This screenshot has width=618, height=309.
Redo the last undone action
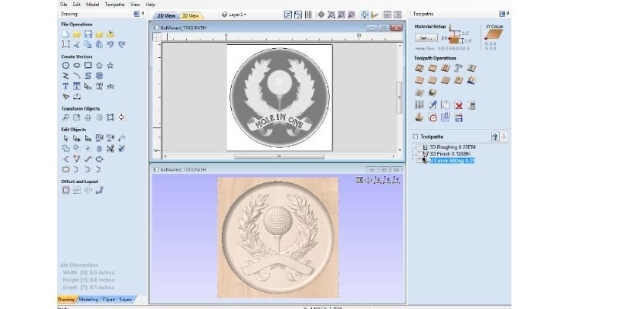pos(122,45)
